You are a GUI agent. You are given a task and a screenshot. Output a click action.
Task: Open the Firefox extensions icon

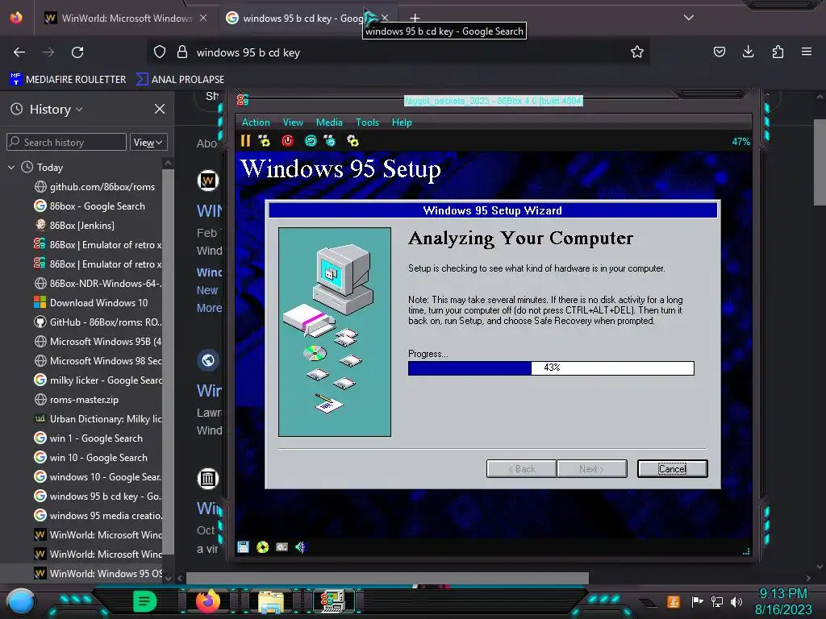778,52
